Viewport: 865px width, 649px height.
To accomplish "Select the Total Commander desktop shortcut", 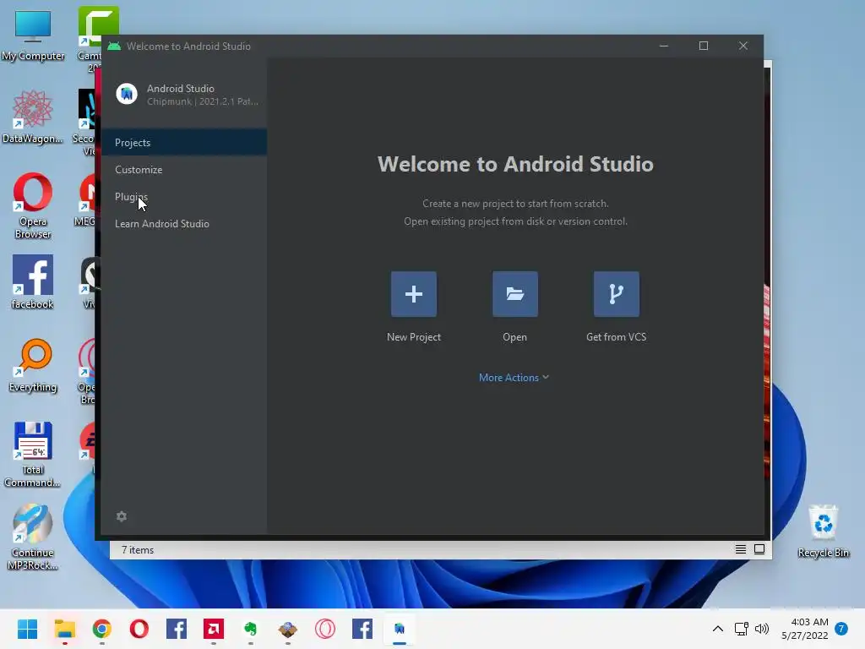I will pyautogui.click(x=33, y=455).
